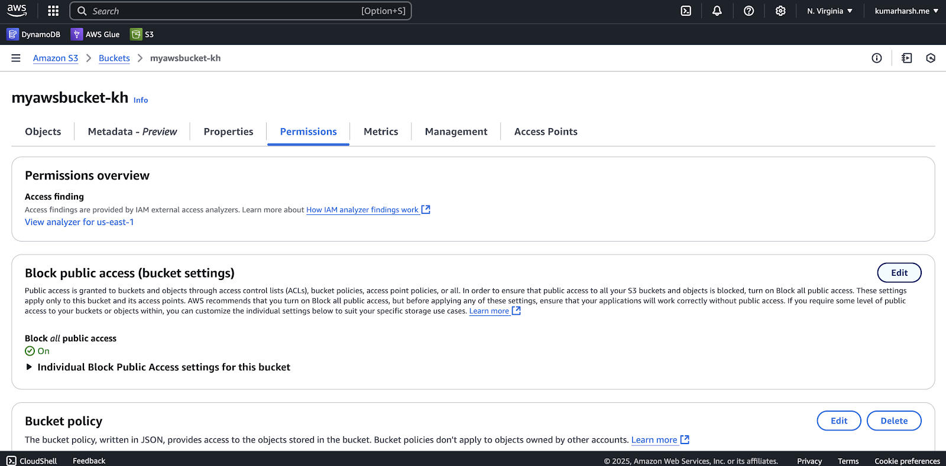
Task: Switch to the Metrics tab
Action: pos(381,132)
